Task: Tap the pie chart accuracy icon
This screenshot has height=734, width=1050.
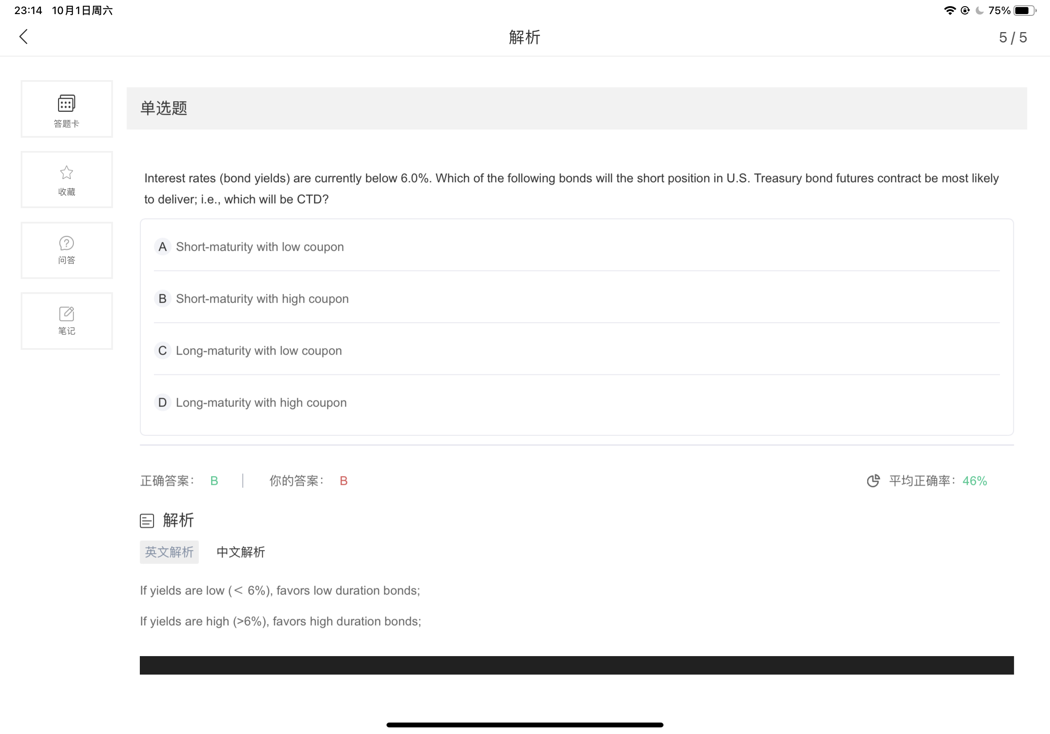Action: point(873,481)
